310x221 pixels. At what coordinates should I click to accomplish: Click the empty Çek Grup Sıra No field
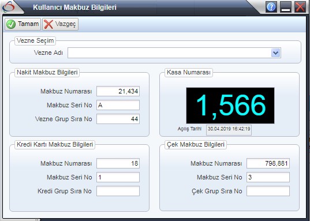[268, 191]
